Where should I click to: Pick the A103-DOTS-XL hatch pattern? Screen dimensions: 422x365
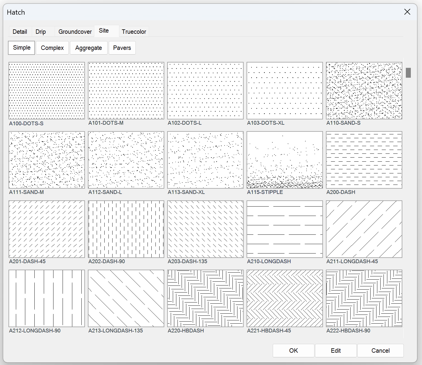[x=285, y=91]
